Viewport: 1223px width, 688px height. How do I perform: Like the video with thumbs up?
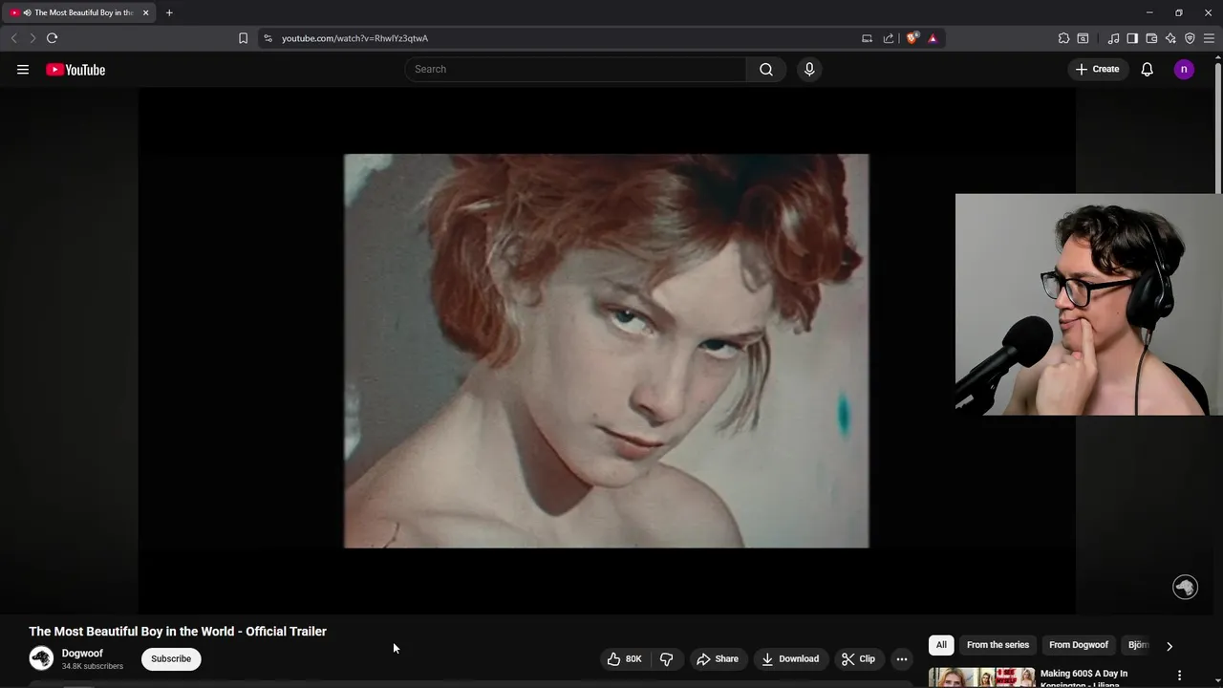(624, 658)
